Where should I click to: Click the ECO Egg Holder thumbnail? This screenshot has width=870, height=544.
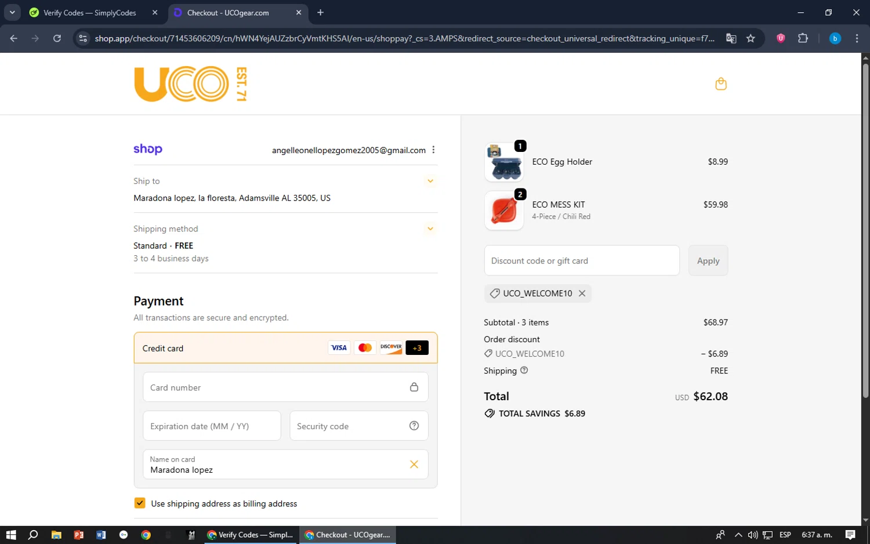tap(504, 162)
